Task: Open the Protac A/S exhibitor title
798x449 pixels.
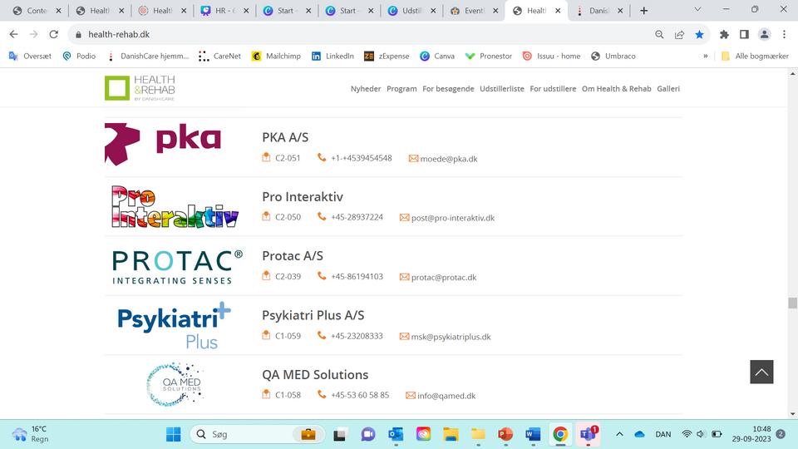Action: point(293,256)
